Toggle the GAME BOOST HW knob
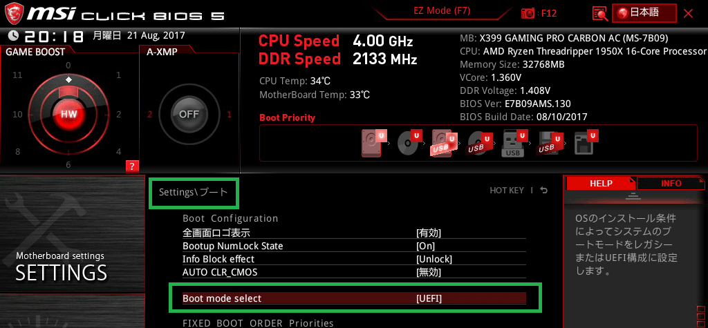The image size is (708, 328). tap(68, 114)
